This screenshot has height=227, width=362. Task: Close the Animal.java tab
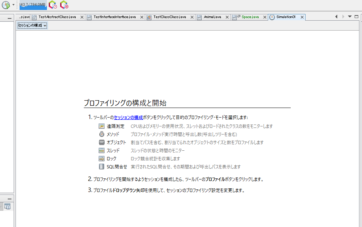227,17
